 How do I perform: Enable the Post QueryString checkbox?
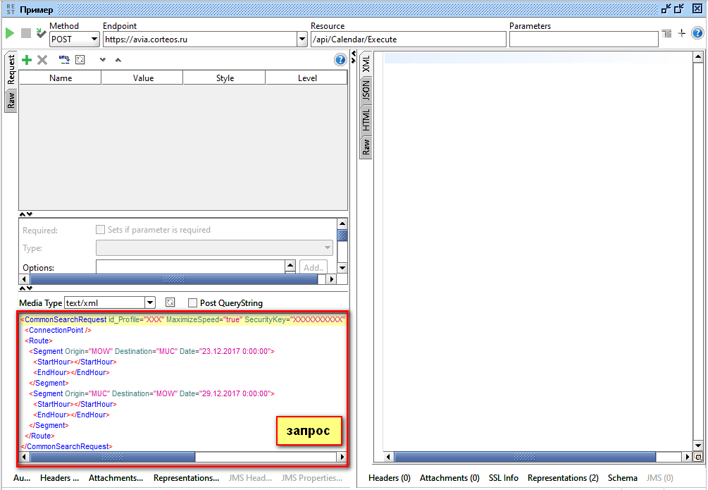[x=192, y=302]
